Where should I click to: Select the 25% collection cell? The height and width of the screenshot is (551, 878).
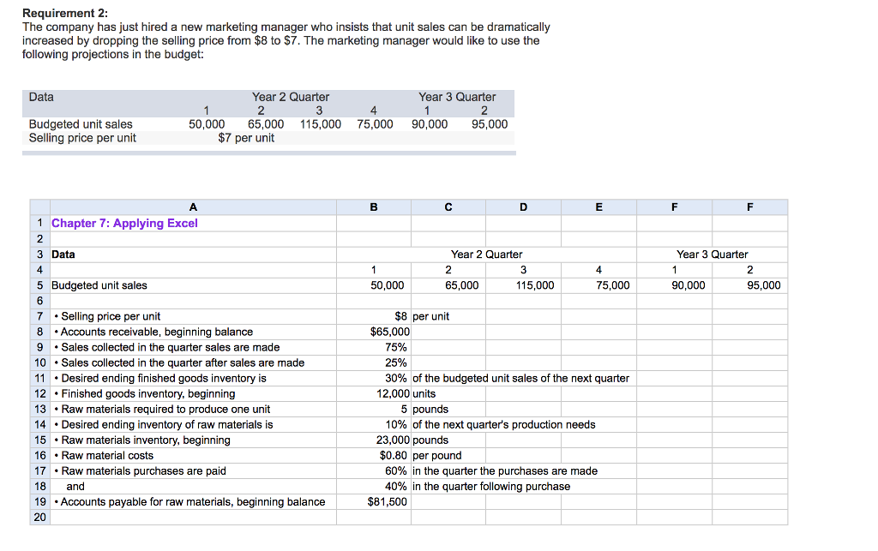tap(374, 363)
